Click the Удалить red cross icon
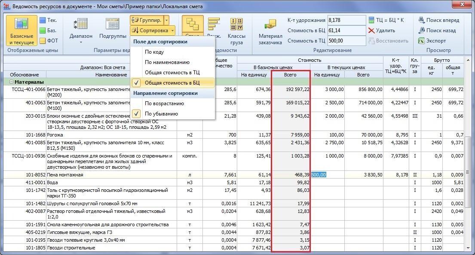This screenshot has width=475, height=255. point(372,30)
